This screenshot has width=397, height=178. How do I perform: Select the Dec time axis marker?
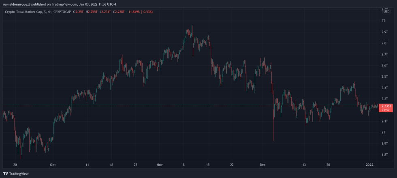(263, 165)
